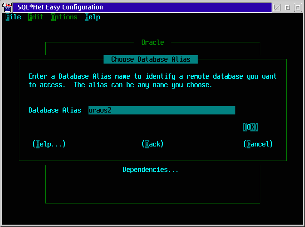Click the Dependencies... text
The width and height of the screenshot is (305, 227).
point(150,170)
